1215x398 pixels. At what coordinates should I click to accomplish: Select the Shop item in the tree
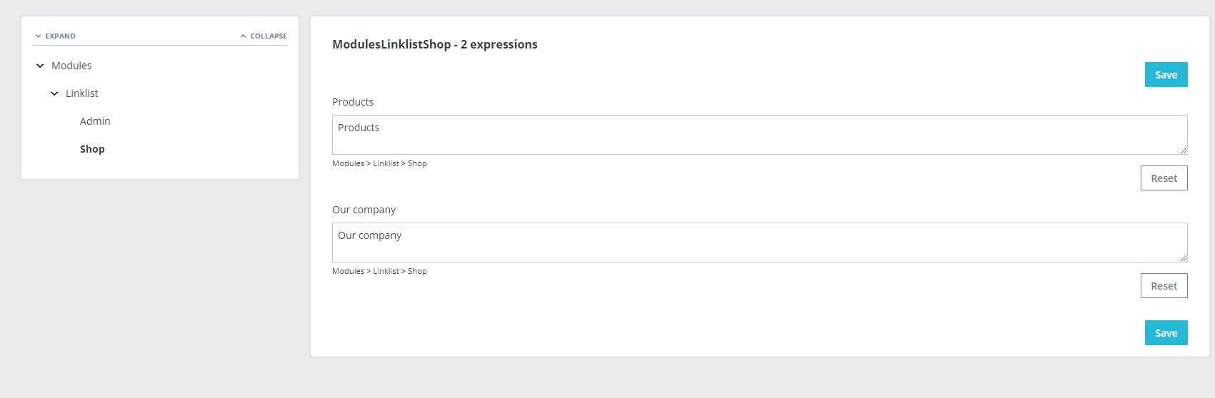92,149
